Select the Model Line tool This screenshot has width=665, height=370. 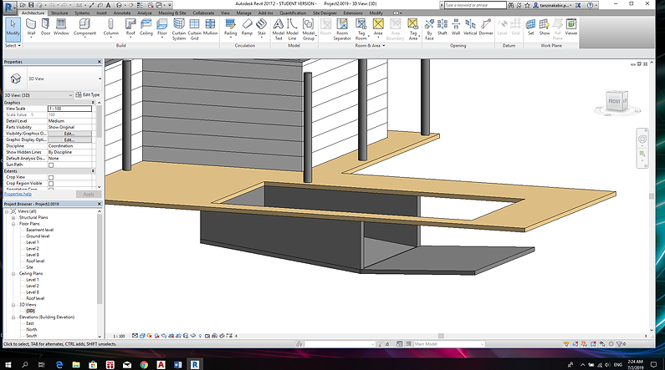click(292, 29)
